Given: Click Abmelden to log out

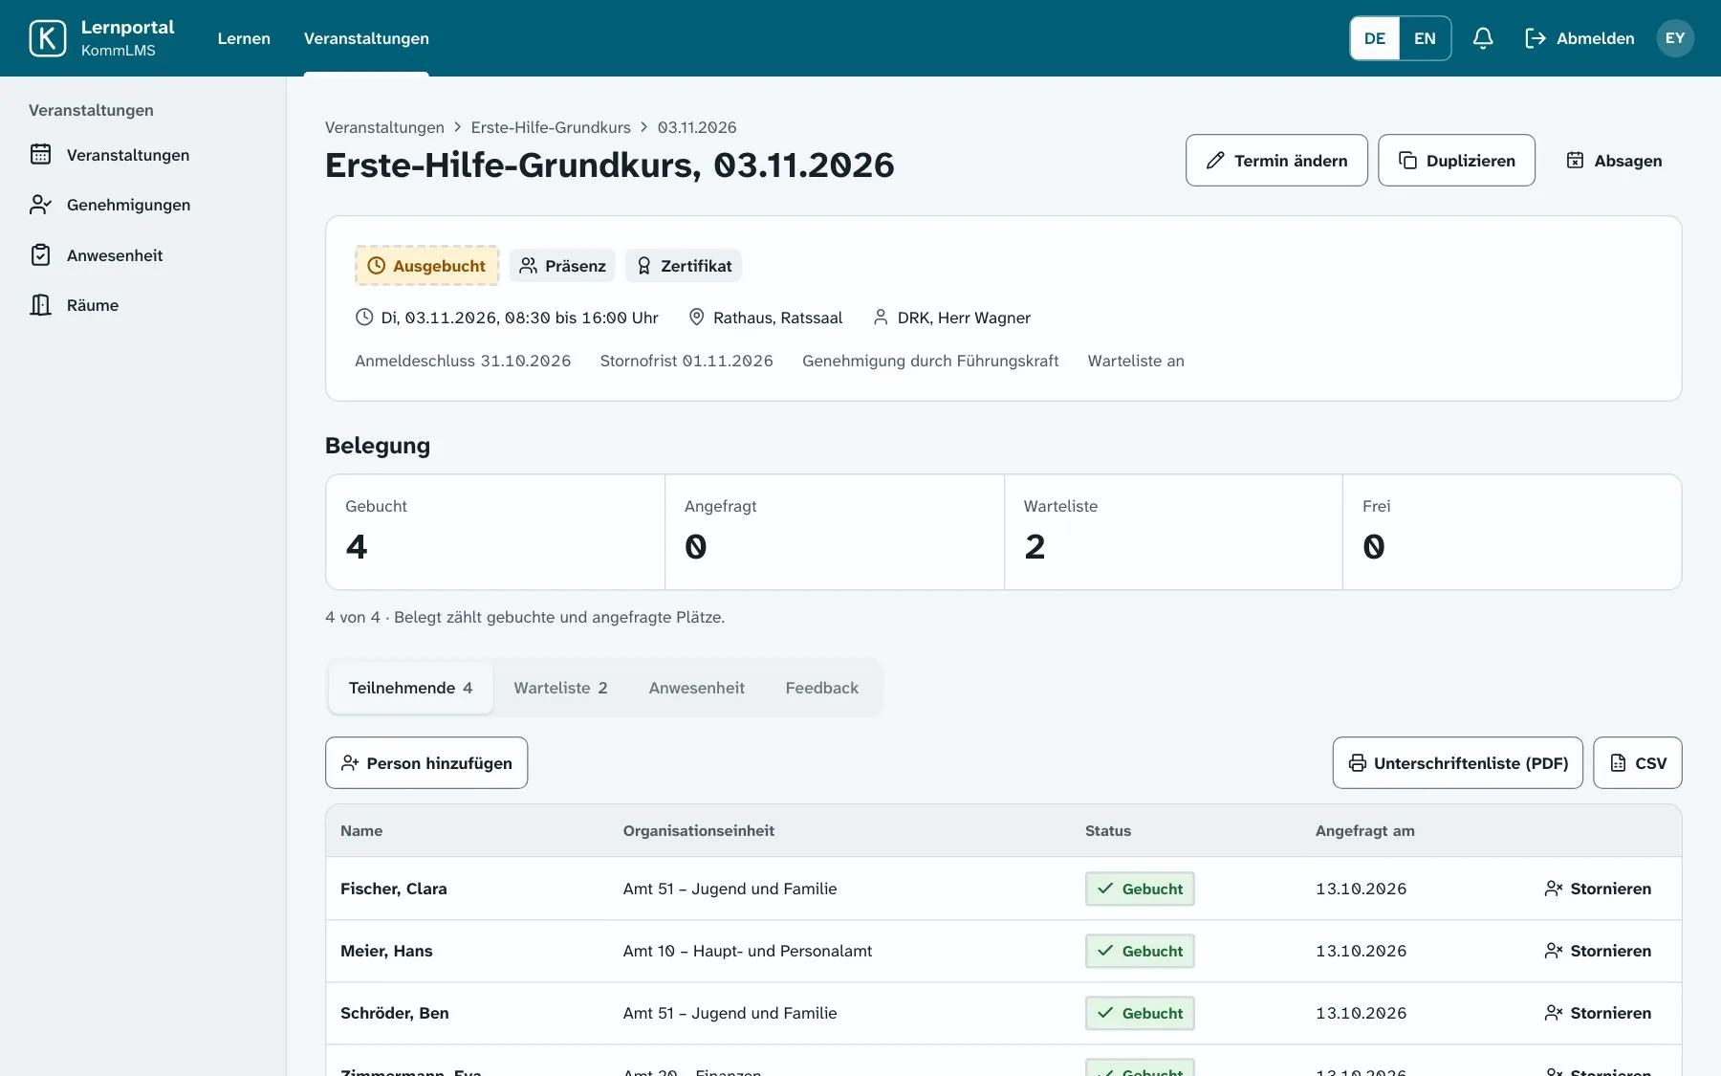Looking at the screenshot, I should [x=1579, y=38].
